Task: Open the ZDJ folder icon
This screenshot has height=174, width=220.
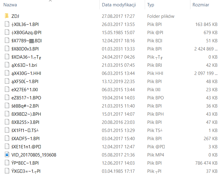Action: 7,16
